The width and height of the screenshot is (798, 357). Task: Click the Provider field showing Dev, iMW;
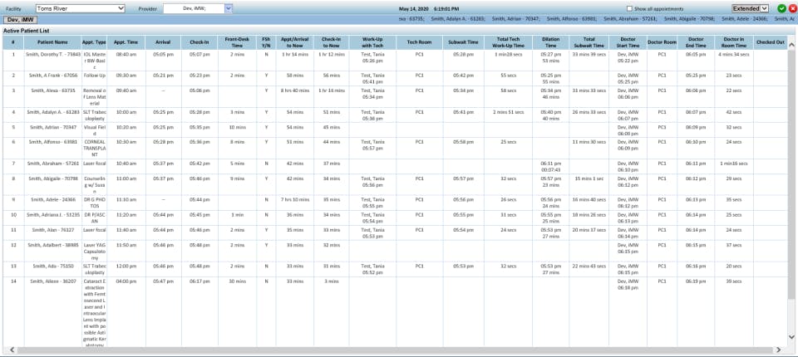coord(194,8)
